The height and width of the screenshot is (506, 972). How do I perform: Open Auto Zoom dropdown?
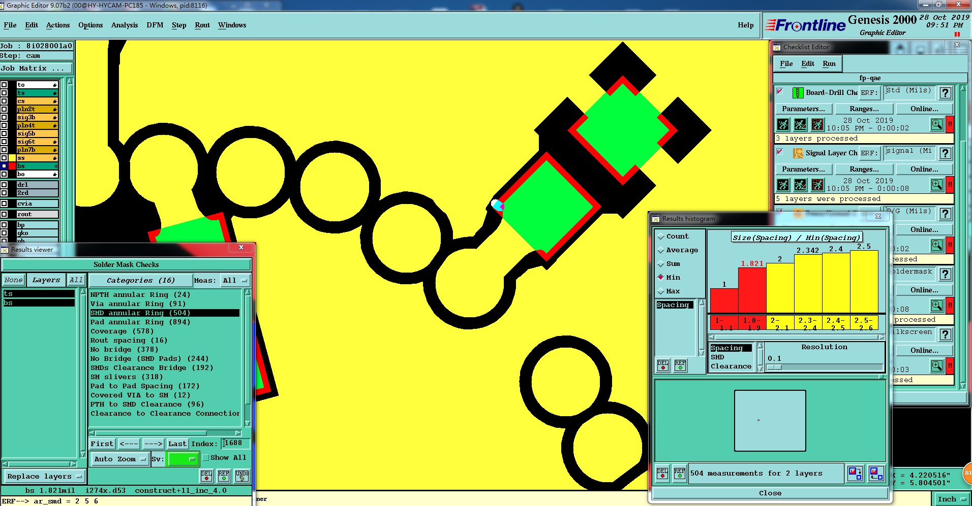tap(120, 459)
